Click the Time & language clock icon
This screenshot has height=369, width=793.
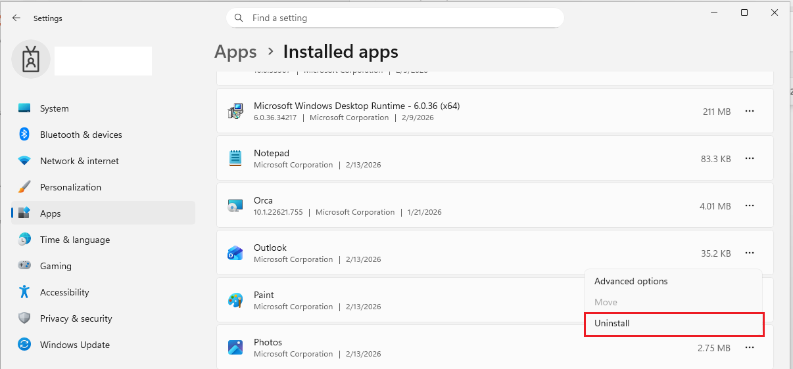click(x=24, y=240)
